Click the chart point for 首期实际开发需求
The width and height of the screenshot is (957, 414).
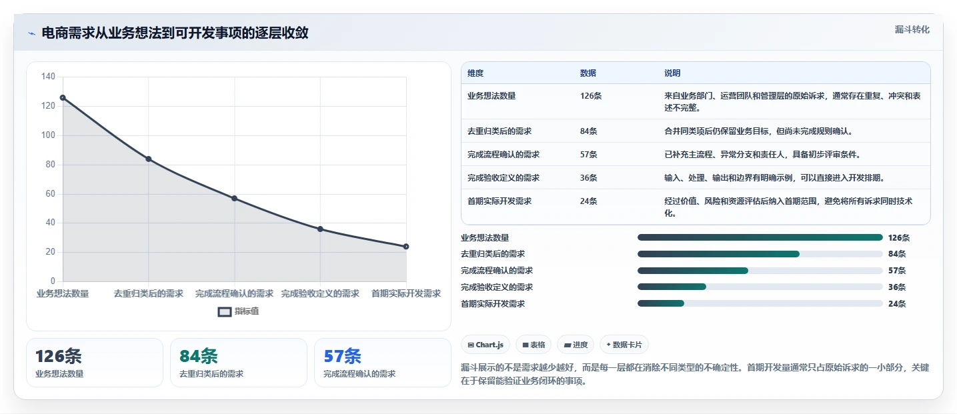coord(406,247)
